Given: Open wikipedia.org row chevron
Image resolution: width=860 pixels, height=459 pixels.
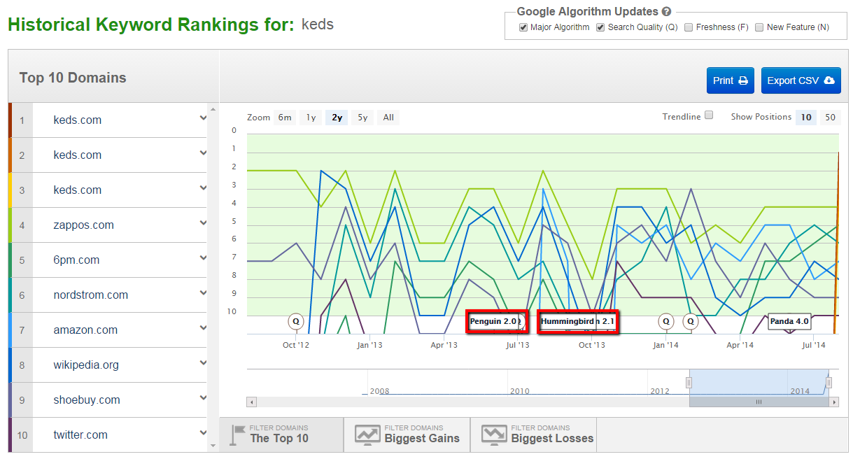Looking at the screenshot, I should (203, 363).
